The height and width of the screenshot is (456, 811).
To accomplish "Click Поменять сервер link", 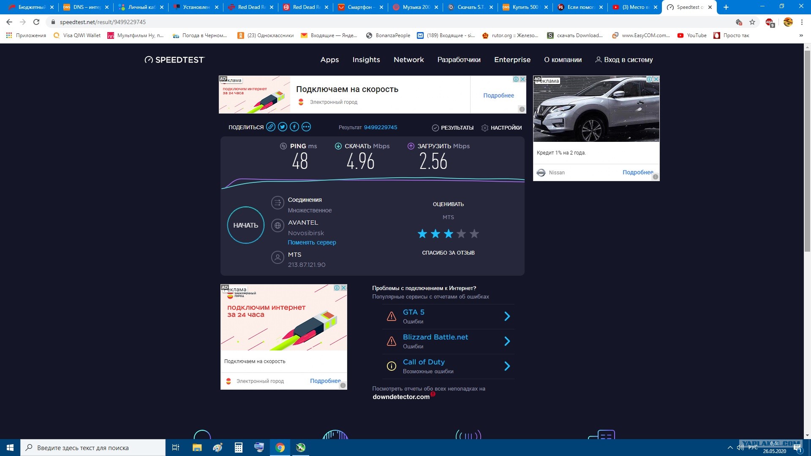I will [312, 242].
